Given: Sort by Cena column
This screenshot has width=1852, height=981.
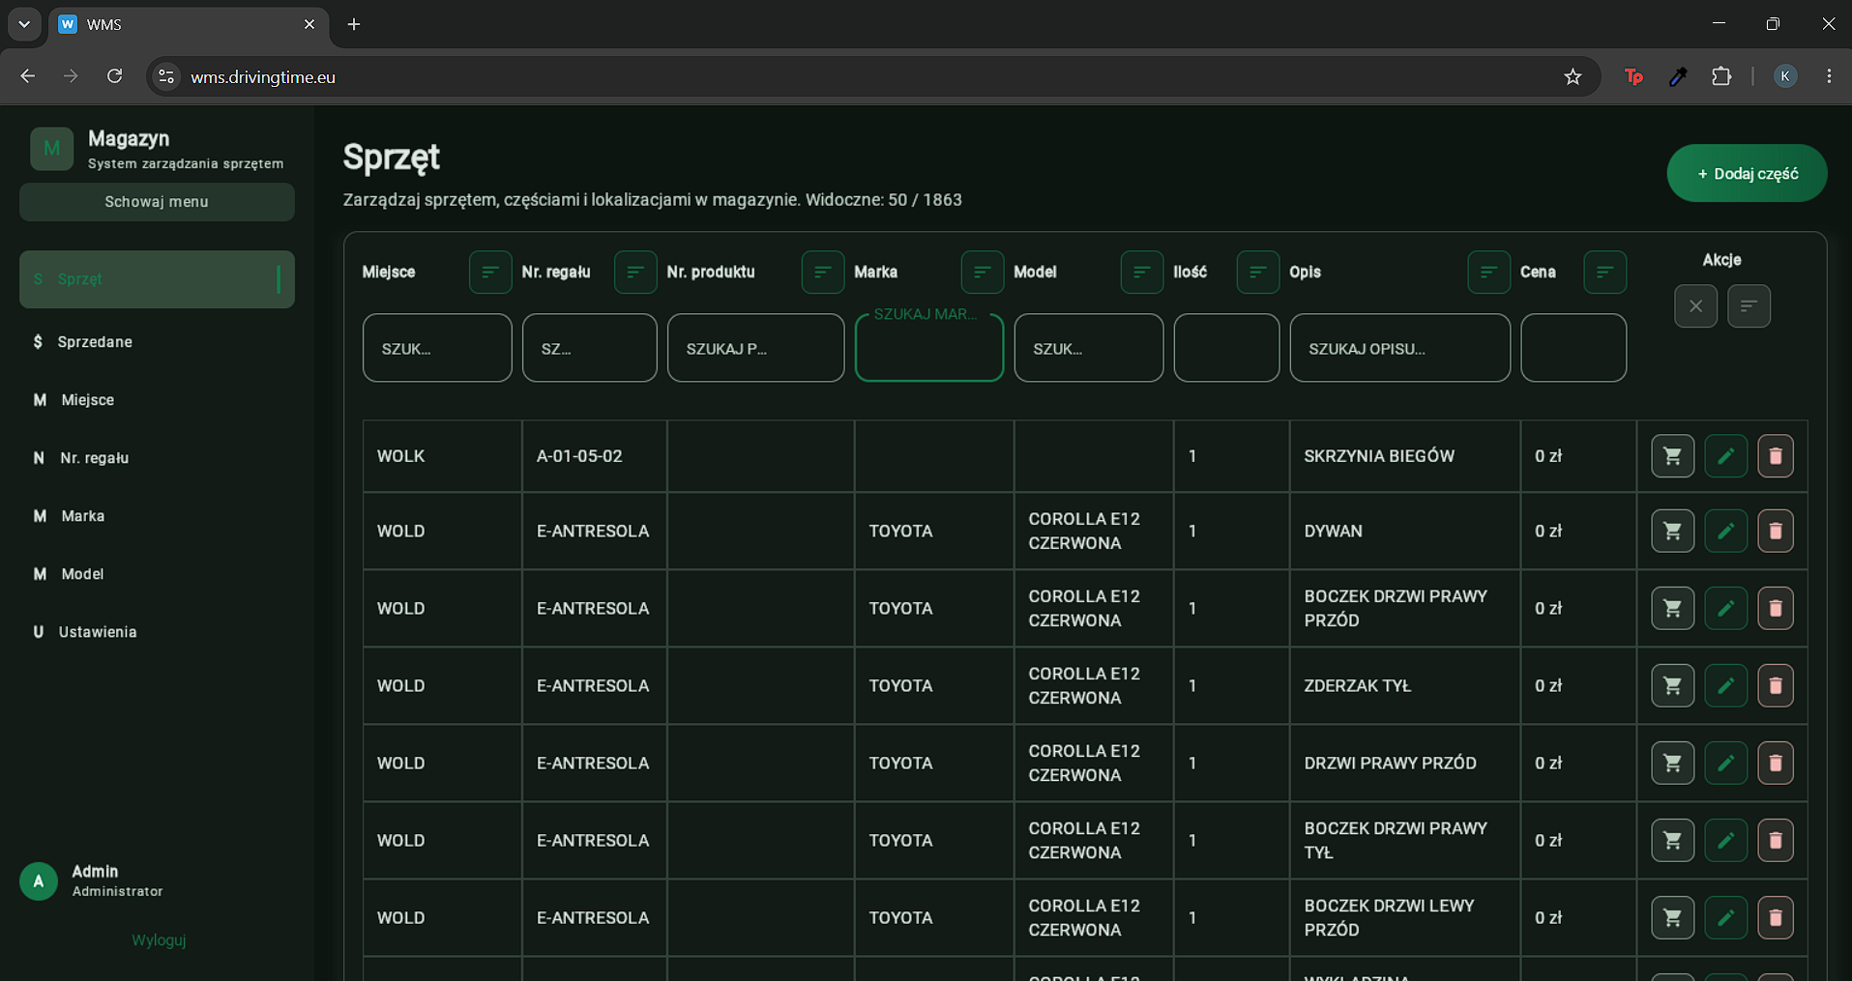Looking at the screenshot, I should pyautogui.click(x=1605, y=273).
